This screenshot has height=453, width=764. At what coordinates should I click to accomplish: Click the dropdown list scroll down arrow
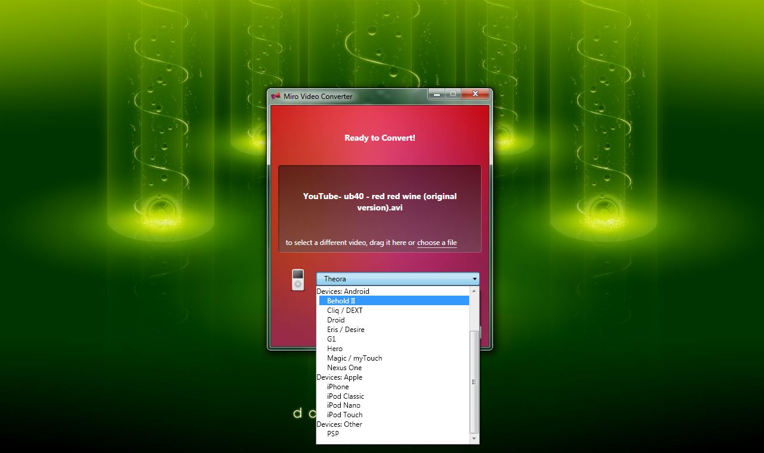click(x=475, y=439)
